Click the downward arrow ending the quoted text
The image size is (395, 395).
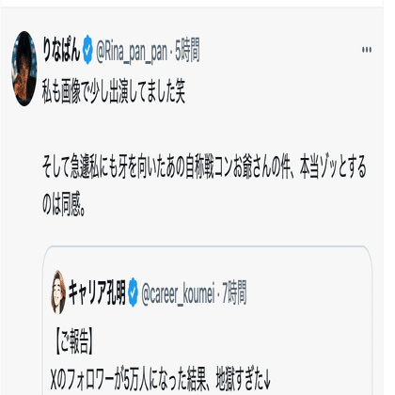click(267, 379)
